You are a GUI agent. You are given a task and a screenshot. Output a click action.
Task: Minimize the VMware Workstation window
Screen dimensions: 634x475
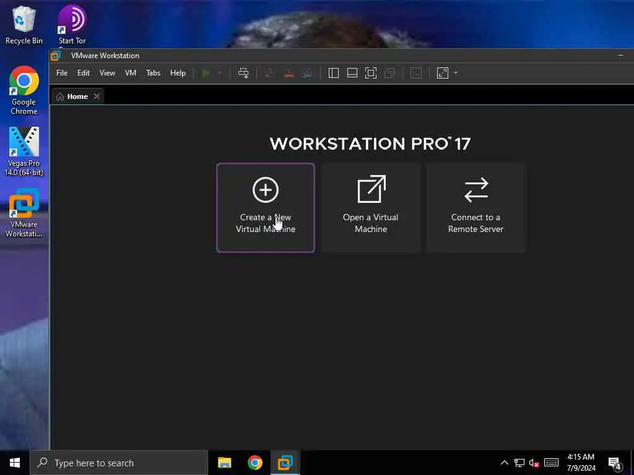[620, 55]
